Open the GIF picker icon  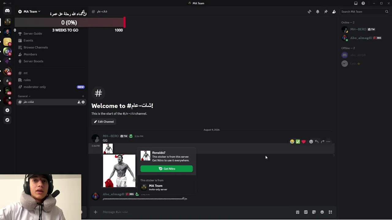click(306, 212)
